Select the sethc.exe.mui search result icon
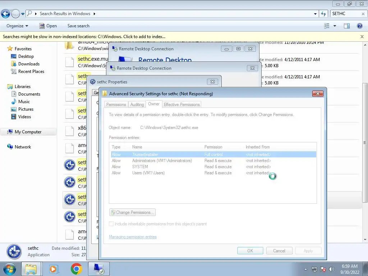368x276 pixels. (x=70, y=62)
